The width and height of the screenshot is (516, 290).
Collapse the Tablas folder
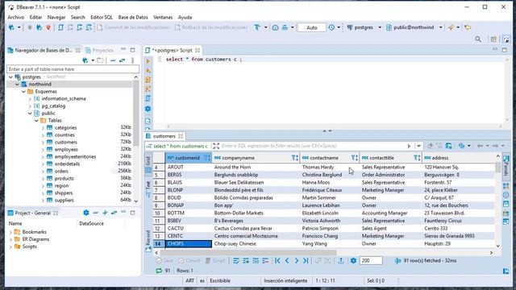point(36,120)
